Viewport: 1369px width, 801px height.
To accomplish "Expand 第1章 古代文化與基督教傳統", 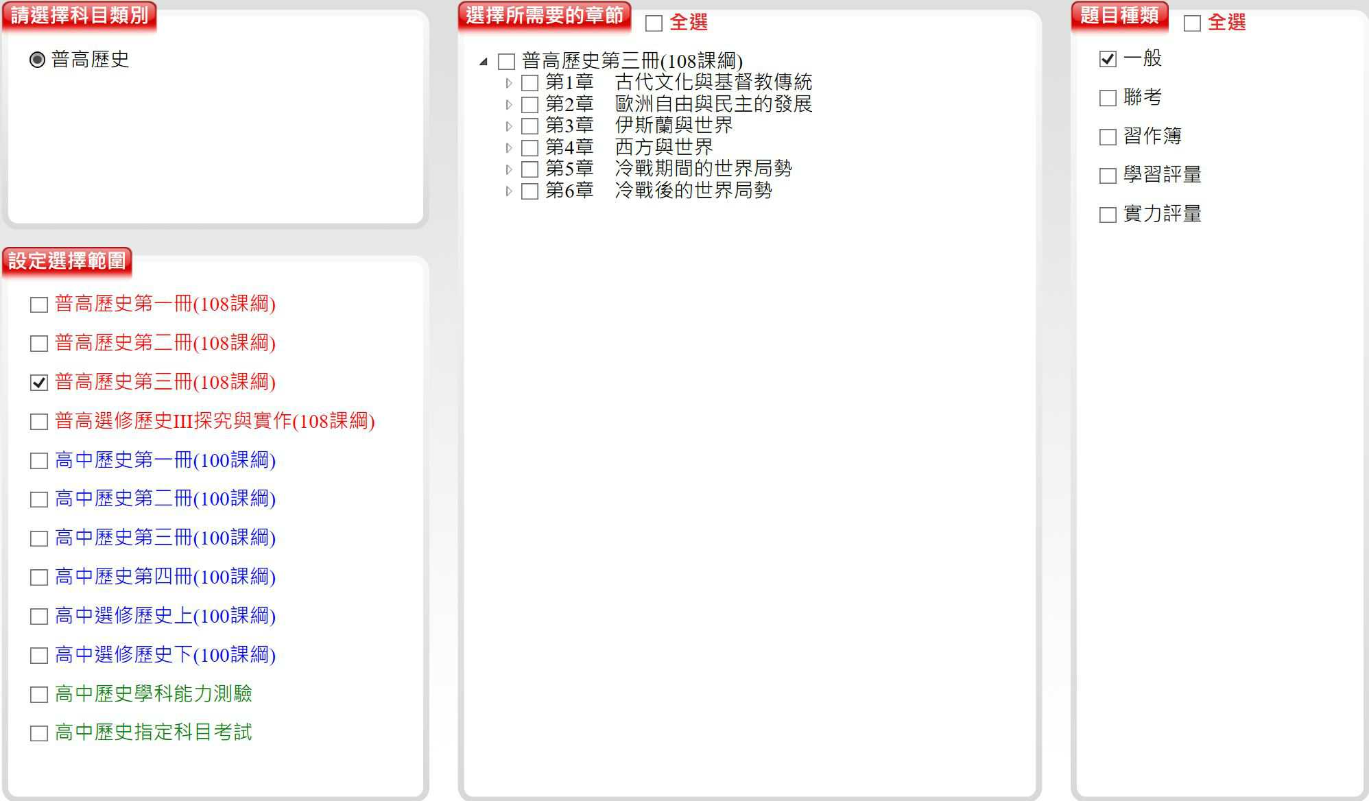I will [508, 83].
